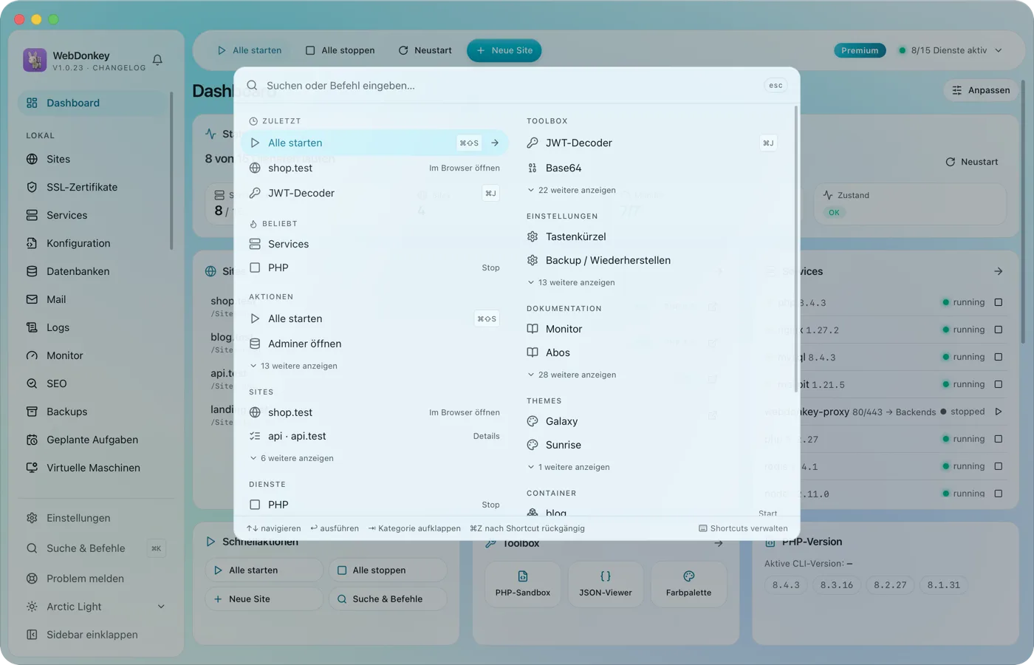Open Virtuelle Maschinen in the sidebar
Screen dimensions: 1034x665
tap(94, 468)
